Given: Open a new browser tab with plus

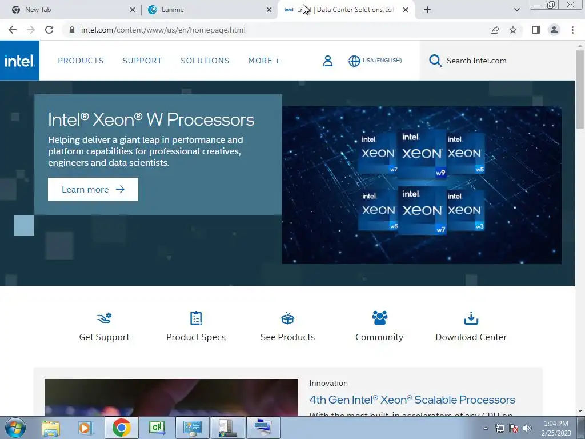Looking at the screenshot, I should [x=427, y=10].
